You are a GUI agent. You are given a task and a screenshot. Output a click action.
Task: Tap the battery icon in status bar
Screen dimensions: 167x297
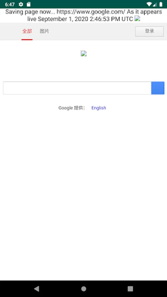(x=161, y=4)
